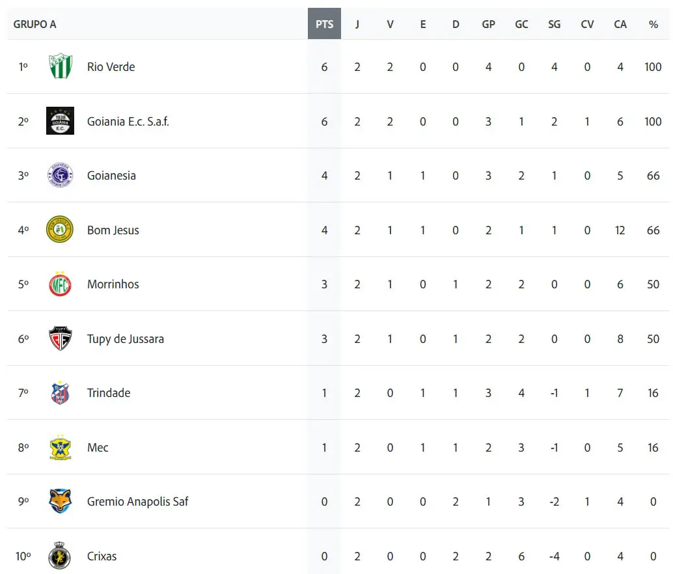Open the Tupy de Jussara team link
This screenshot has width=673, height=574.
pos(126,339)
